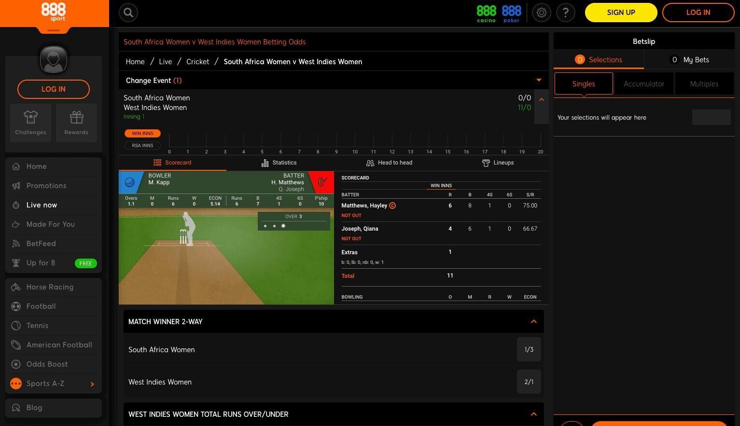Screen dimensions: 740x426
Task: Open Promotions menu item
Action: point(54,186)
